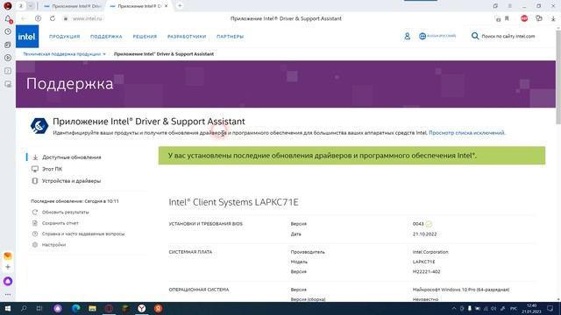Screen dimensions: 561x315
Task: Close the active browser tab
Action: tap(166, 6)
